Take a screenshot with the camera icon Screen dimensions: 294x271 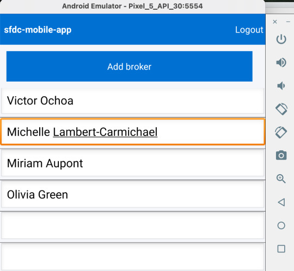[x=281, y=155]
